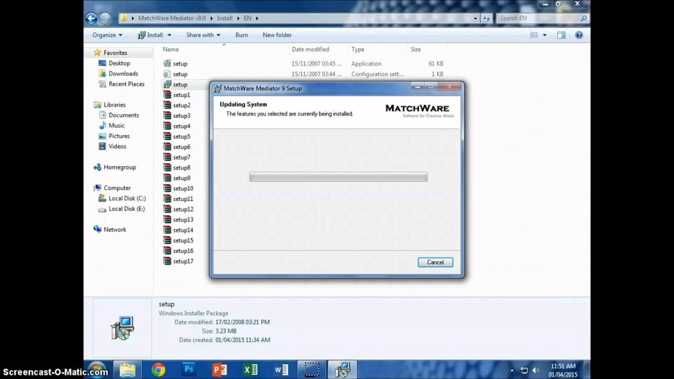Open the Documents library
674x379 pixels.
[x=124, y=115]
